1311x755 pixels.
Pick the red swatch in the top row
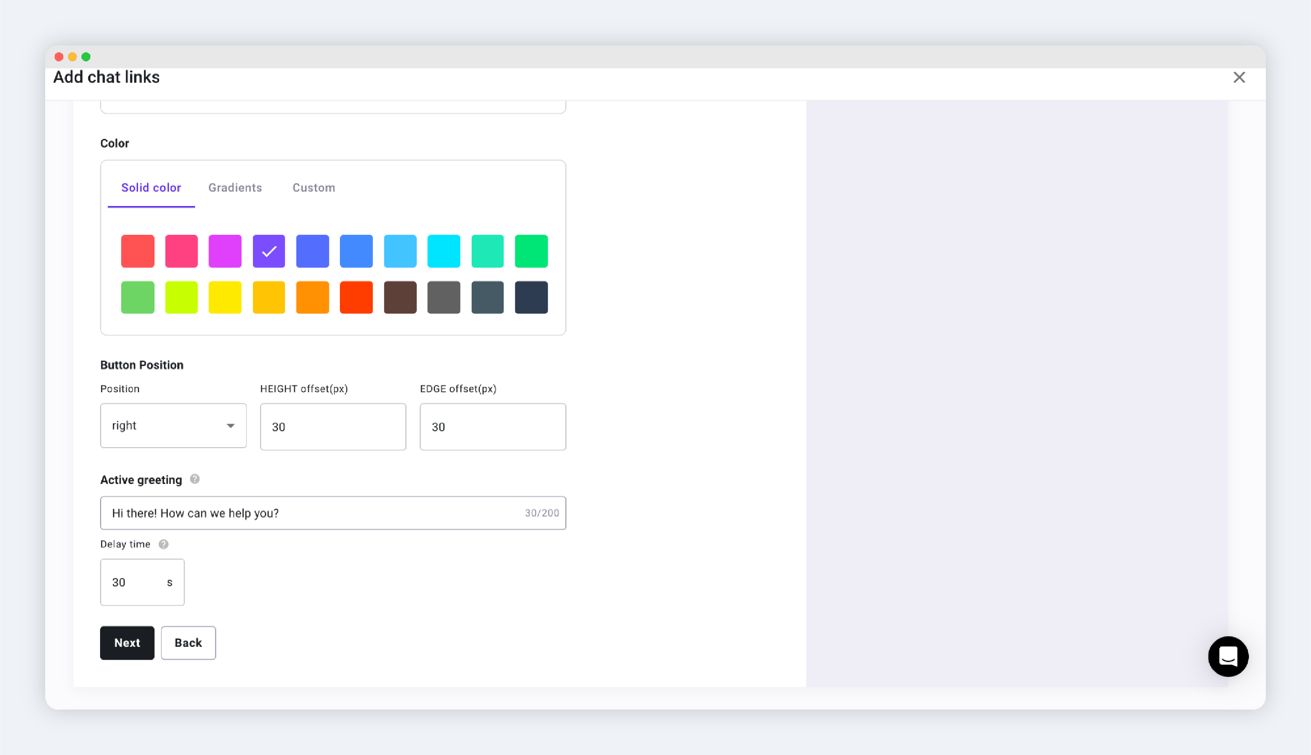137,252
